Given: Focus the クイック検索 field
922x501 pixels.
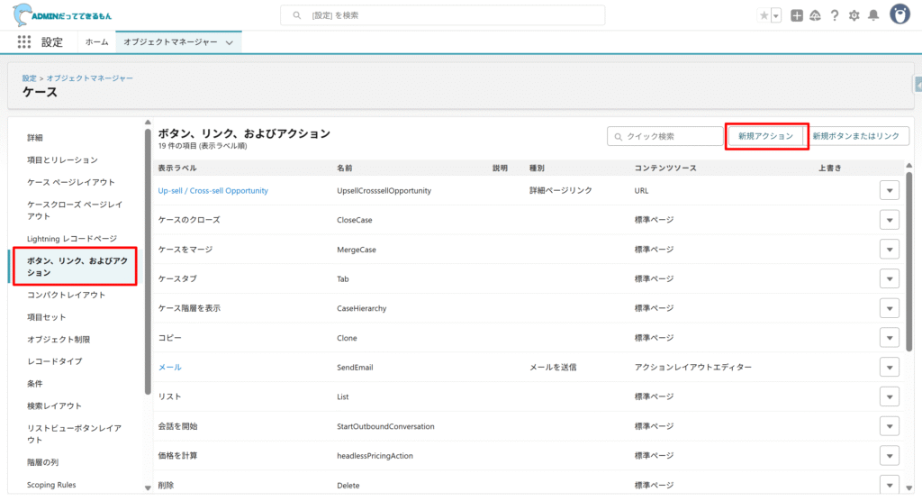Looking at the screenshot, I should click(665, 136).
